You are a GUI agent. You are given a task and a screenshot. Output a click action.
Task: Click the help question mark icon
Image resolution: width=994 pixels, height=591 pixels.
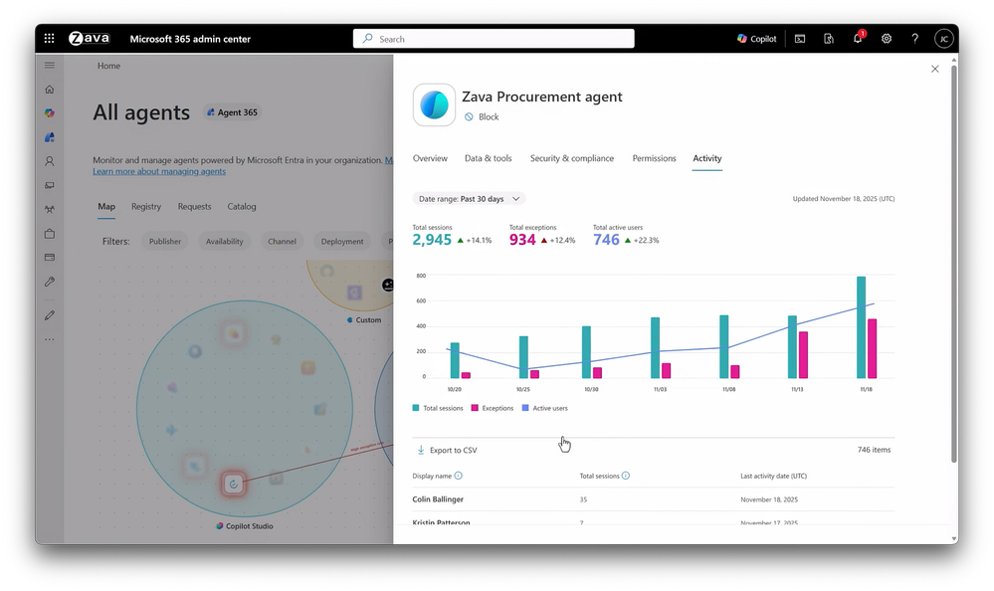(x=914, y=39)
